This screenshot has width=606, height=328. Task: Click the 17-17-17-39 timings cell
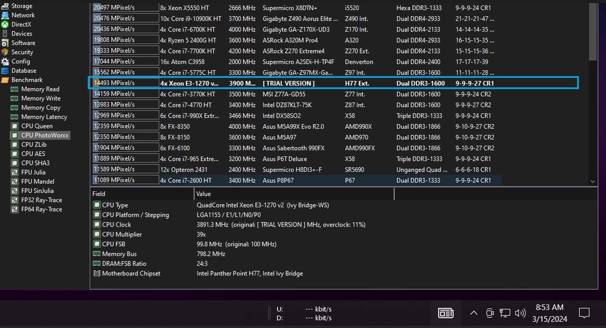click(x=472, y=62)
